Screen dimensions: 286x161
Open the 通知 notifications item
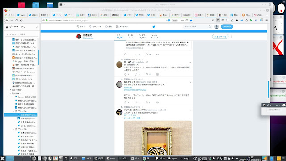109,27
